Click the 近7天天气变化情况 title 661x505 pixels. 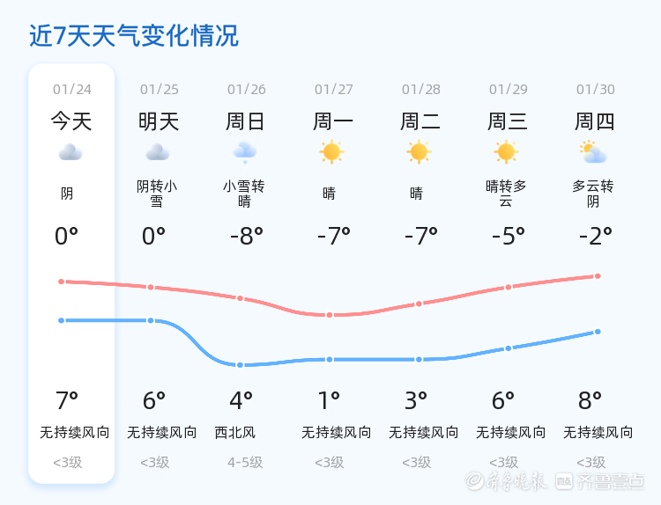(134, 35)
